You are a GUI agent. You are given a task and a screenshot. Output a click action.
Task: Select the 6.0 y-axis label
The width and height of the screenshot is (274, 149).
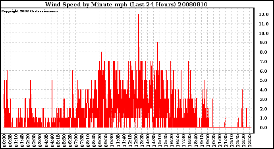[x=264, y=71]
